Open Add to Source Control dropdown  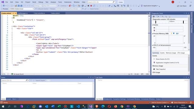168,103
